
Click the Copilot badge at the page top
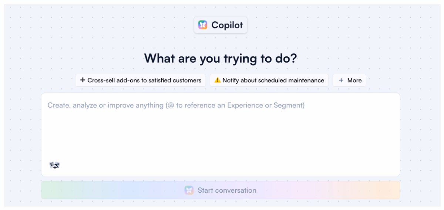pos(221,25)
